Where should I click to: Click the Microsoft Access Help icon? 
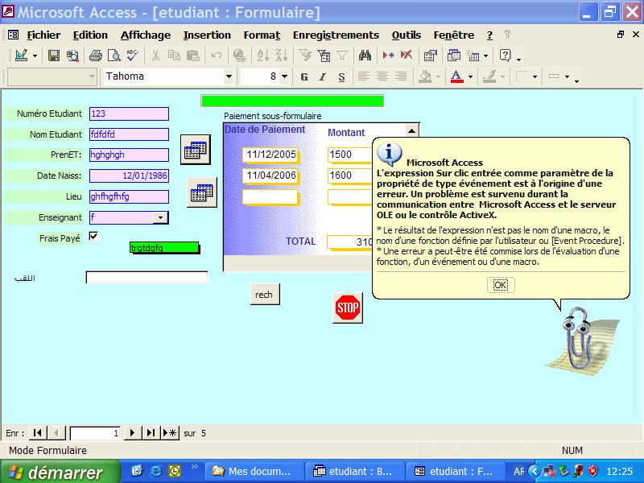[506, 56]
